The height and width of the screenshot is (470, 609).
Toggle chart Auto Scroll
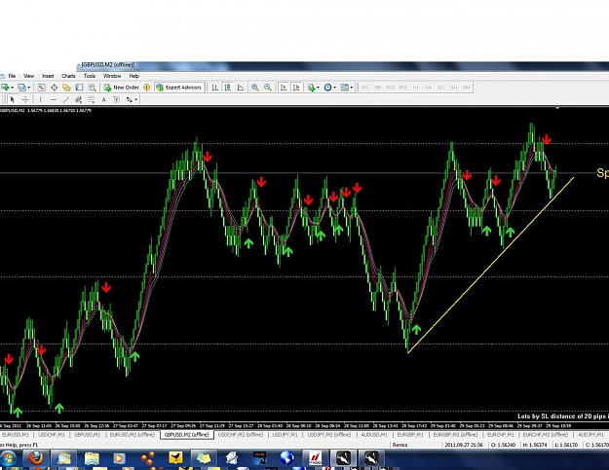tap(284, 88)
